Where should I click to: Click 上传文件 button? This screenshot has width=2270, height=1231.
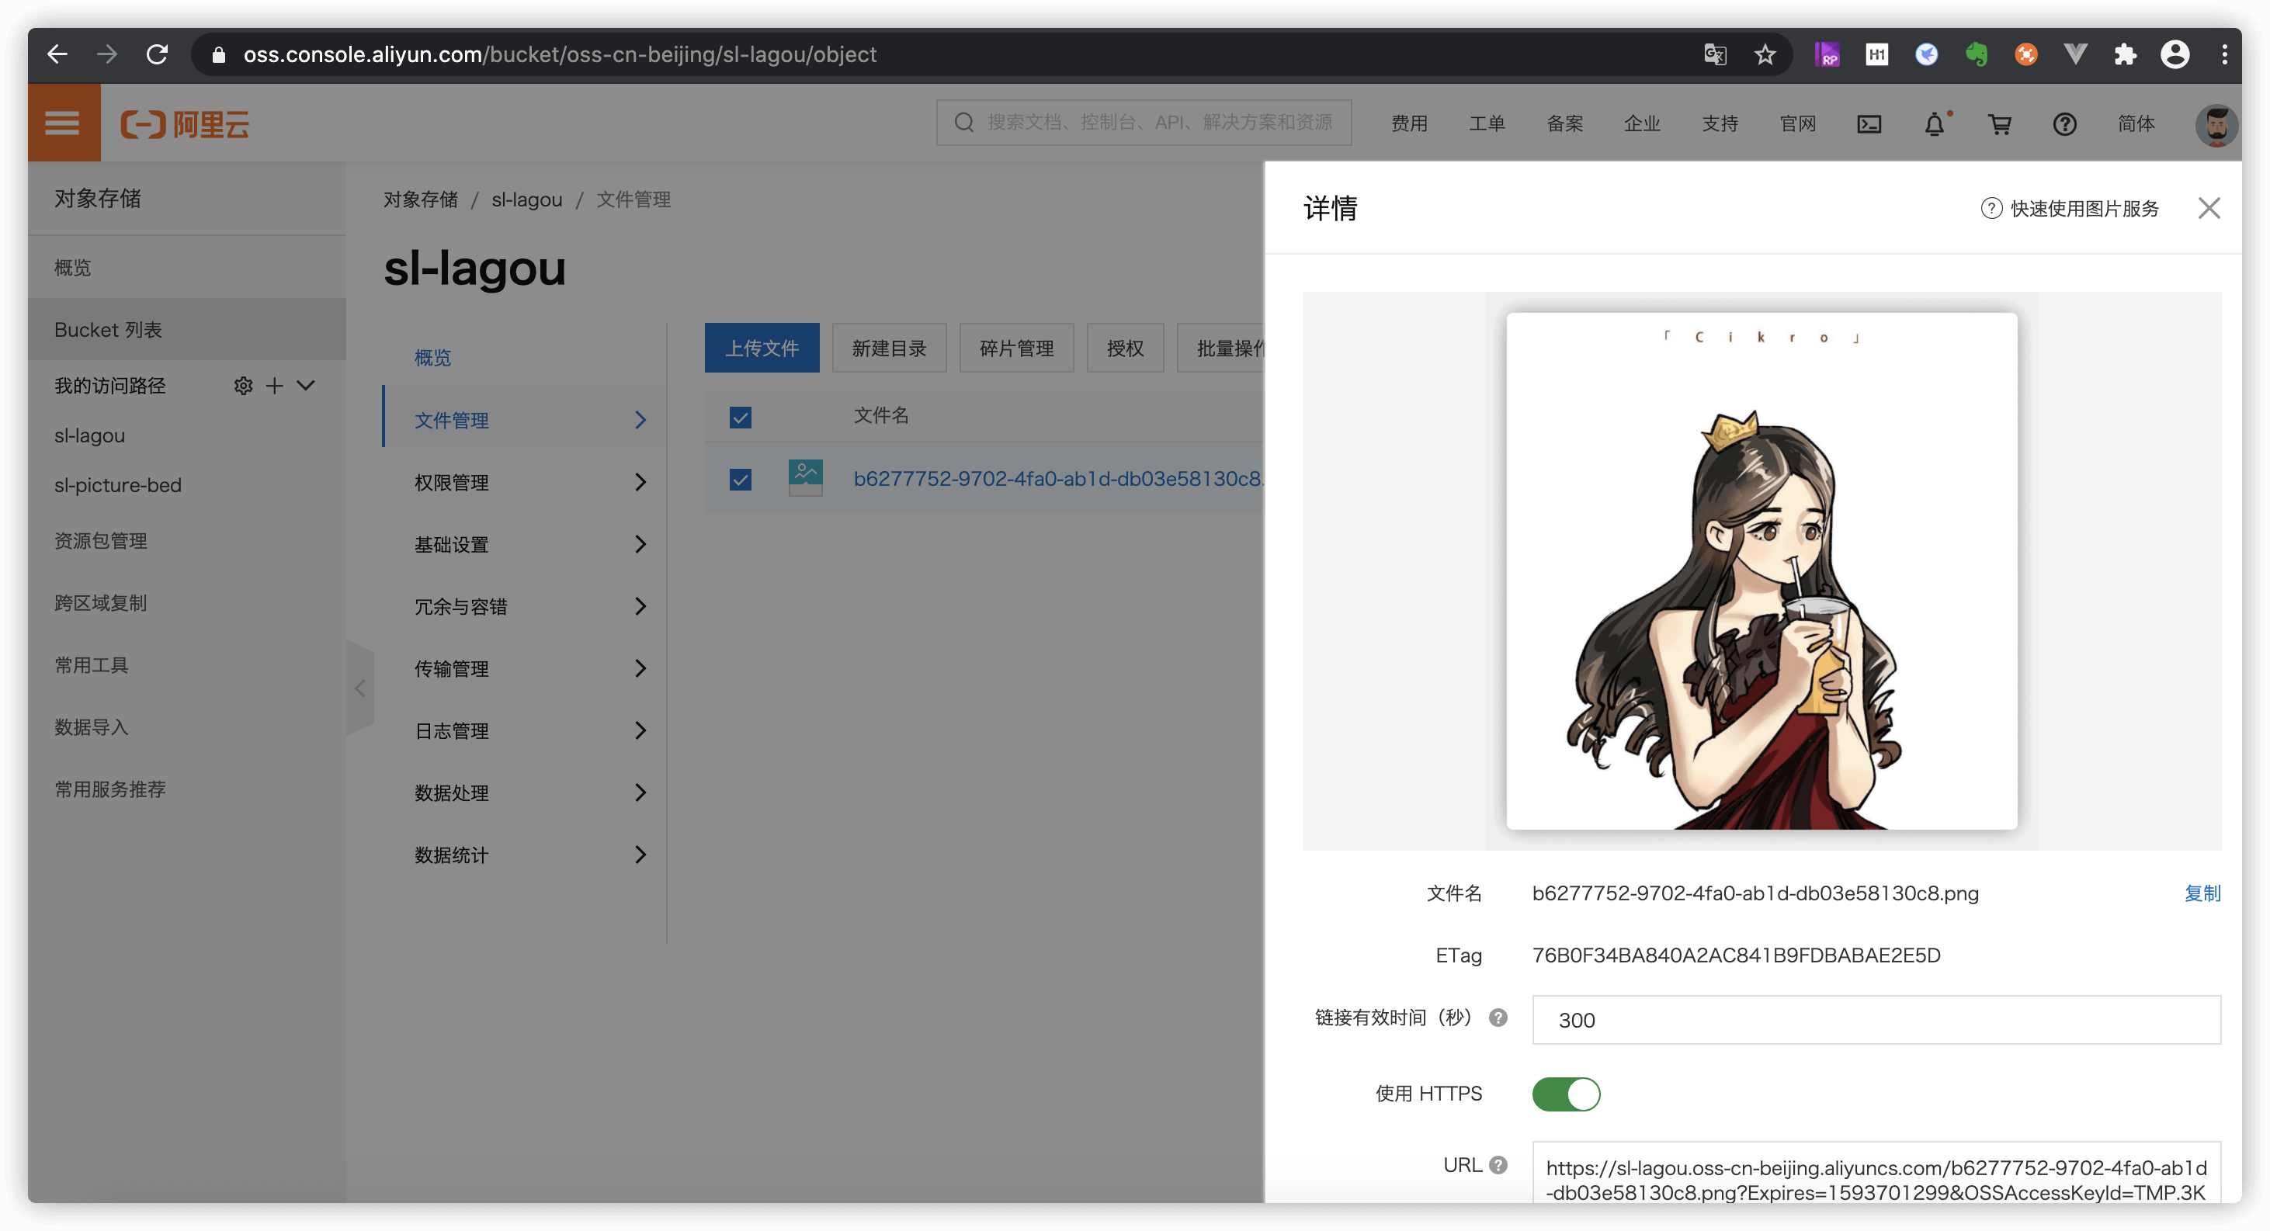coord(762,348)
